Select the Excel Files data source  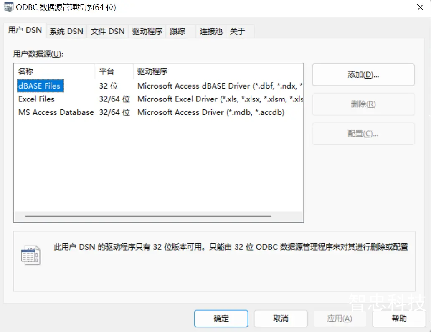(x=36, y=99)
